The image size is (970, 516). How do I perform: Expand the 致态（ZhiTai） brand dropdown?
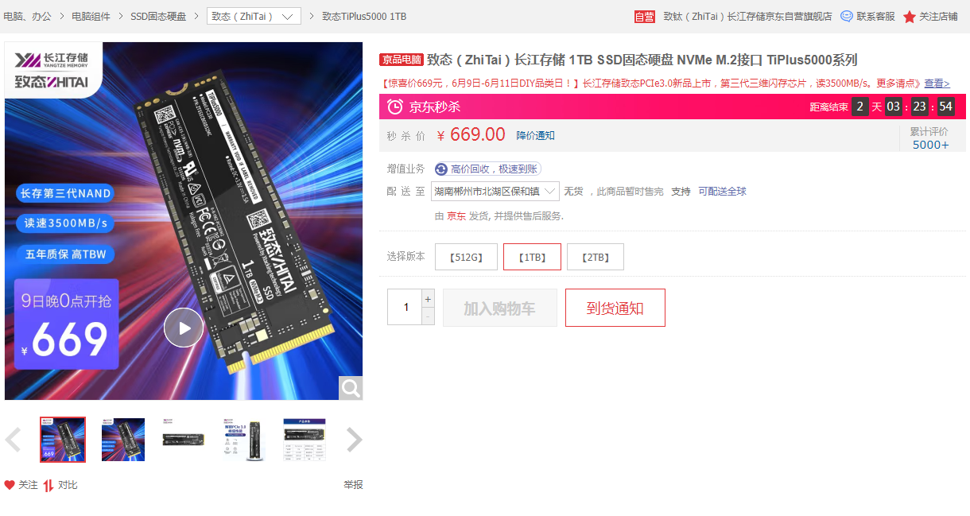tap(254, 16)
